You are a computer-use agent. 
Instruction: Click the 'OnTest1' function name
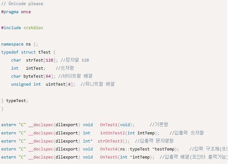(x=109, y=125)
